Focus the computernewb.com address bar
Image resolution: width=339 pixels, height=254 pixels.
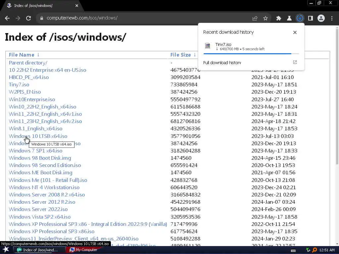click(143, 18)
